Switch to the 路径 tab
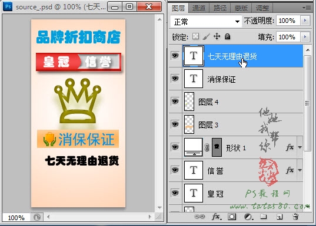The height and width of the screenshot is (226, 316). (x=220, y=8)
